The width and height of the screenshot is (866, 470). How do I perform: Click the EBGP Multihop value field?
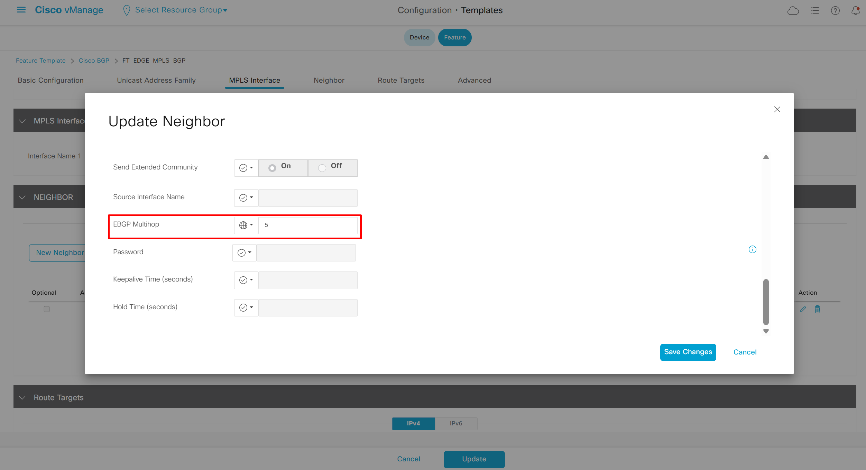click(308, 225)
